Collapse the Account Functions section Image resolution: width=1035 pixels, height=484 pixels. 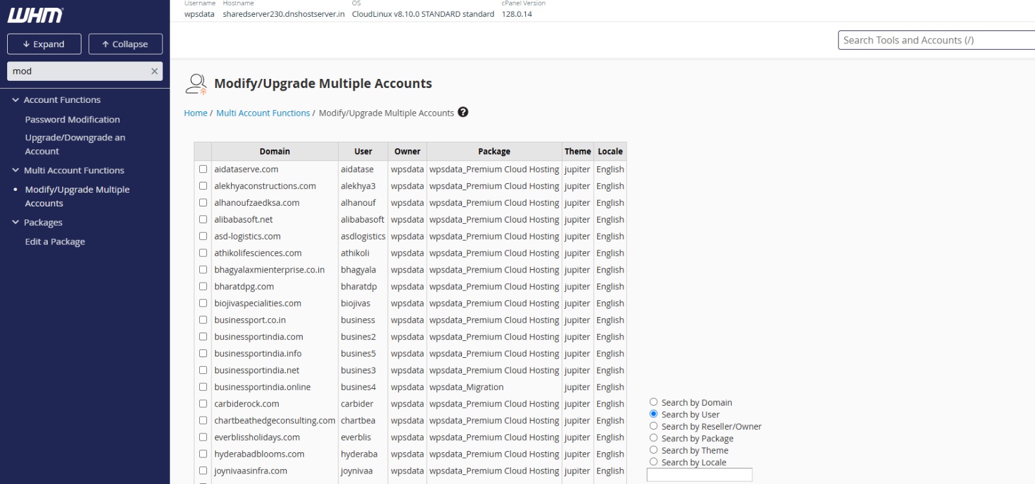click(16, 100)
